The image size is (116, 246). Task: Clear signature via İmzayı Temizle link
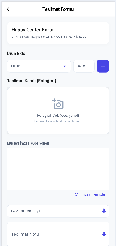click(93, 194)
